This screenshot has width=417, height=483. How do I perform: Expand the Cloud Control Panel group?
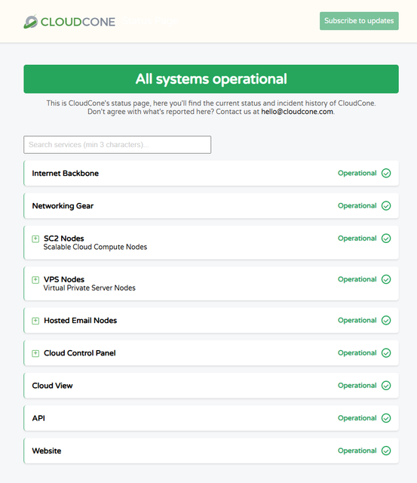(35, 353)
